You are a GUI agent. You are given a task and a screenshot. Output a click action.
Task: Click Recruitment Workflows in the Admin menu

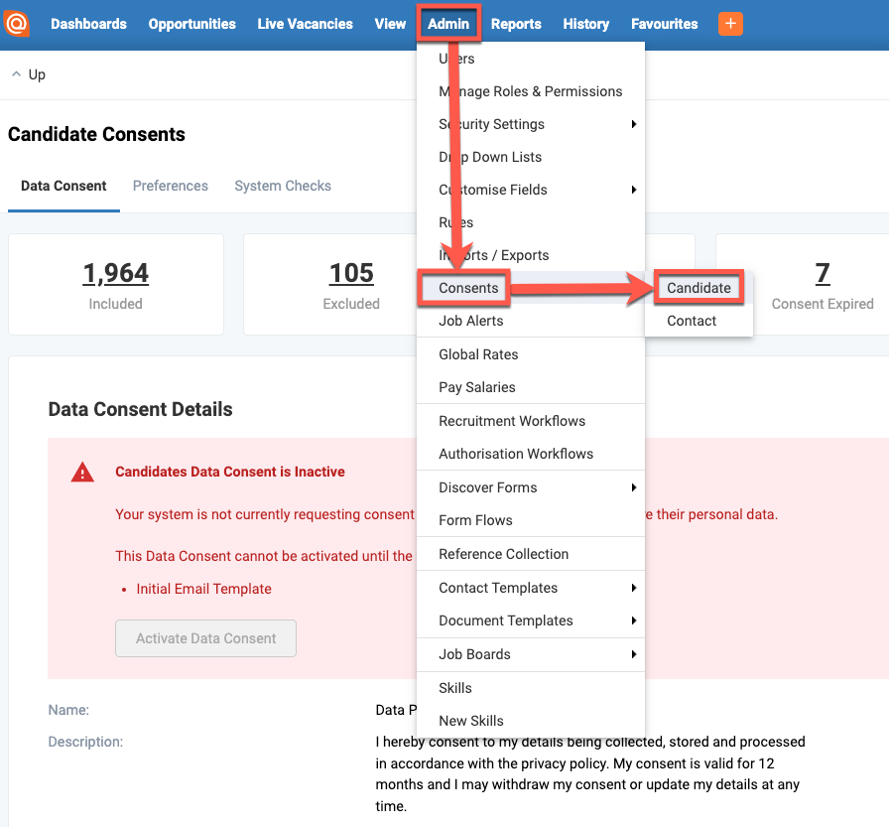click(x=514, y=420)
